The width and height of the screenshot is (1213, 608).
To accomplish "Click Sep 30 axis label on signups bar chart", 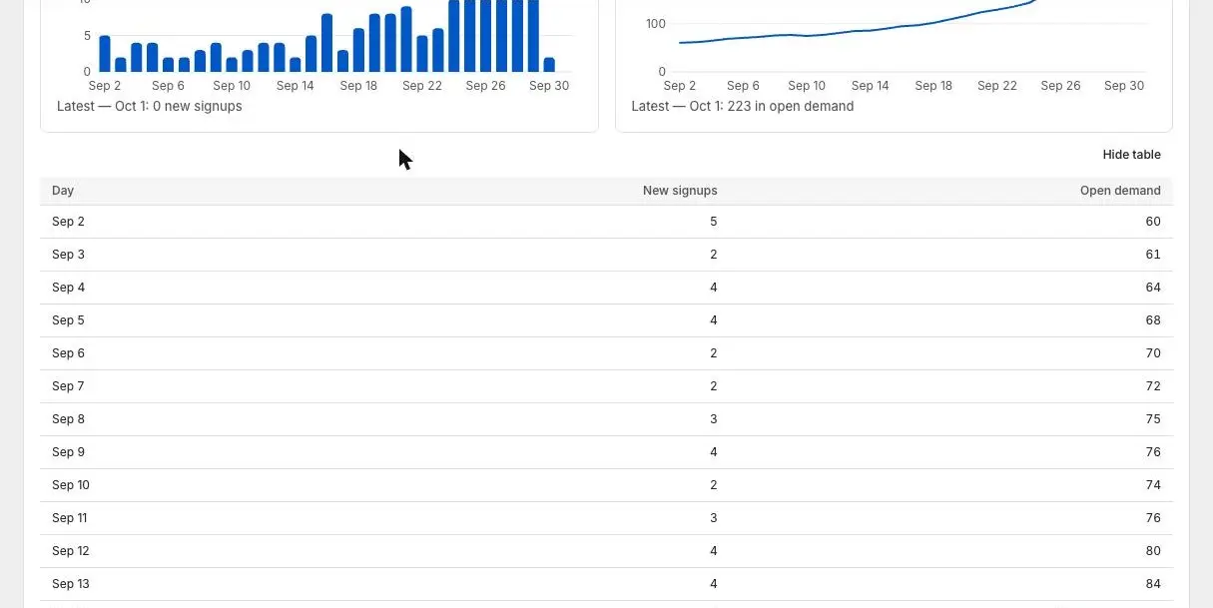I will click(x=549, y=86).
